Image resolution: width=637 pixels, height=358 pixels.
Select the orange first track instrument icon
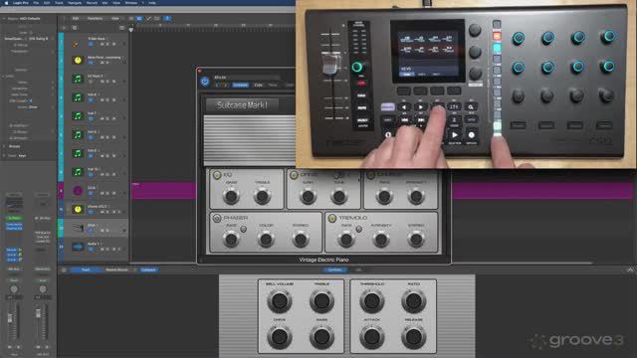pyautogui.click(x=76, y=43)
